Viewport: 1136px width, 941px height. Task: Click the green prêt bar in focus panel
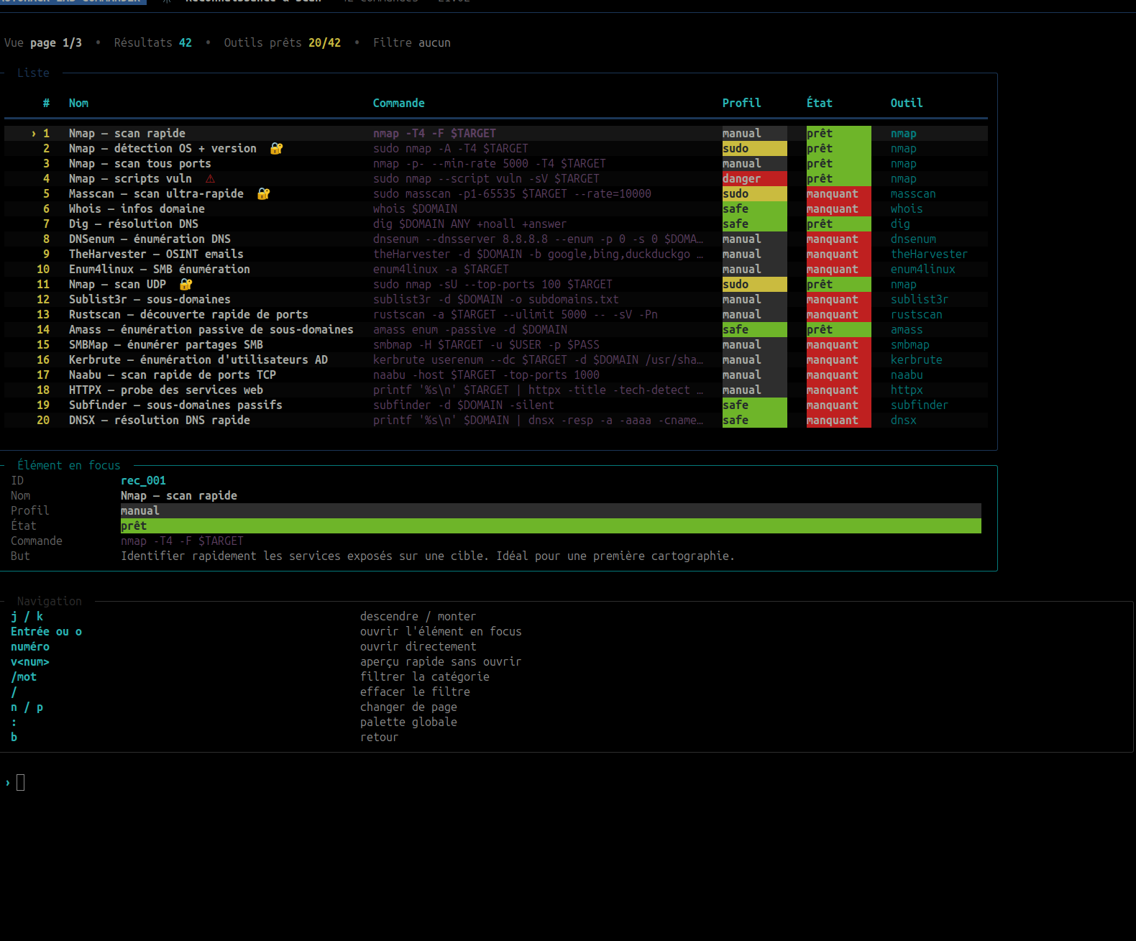click(x=551, y=526)
